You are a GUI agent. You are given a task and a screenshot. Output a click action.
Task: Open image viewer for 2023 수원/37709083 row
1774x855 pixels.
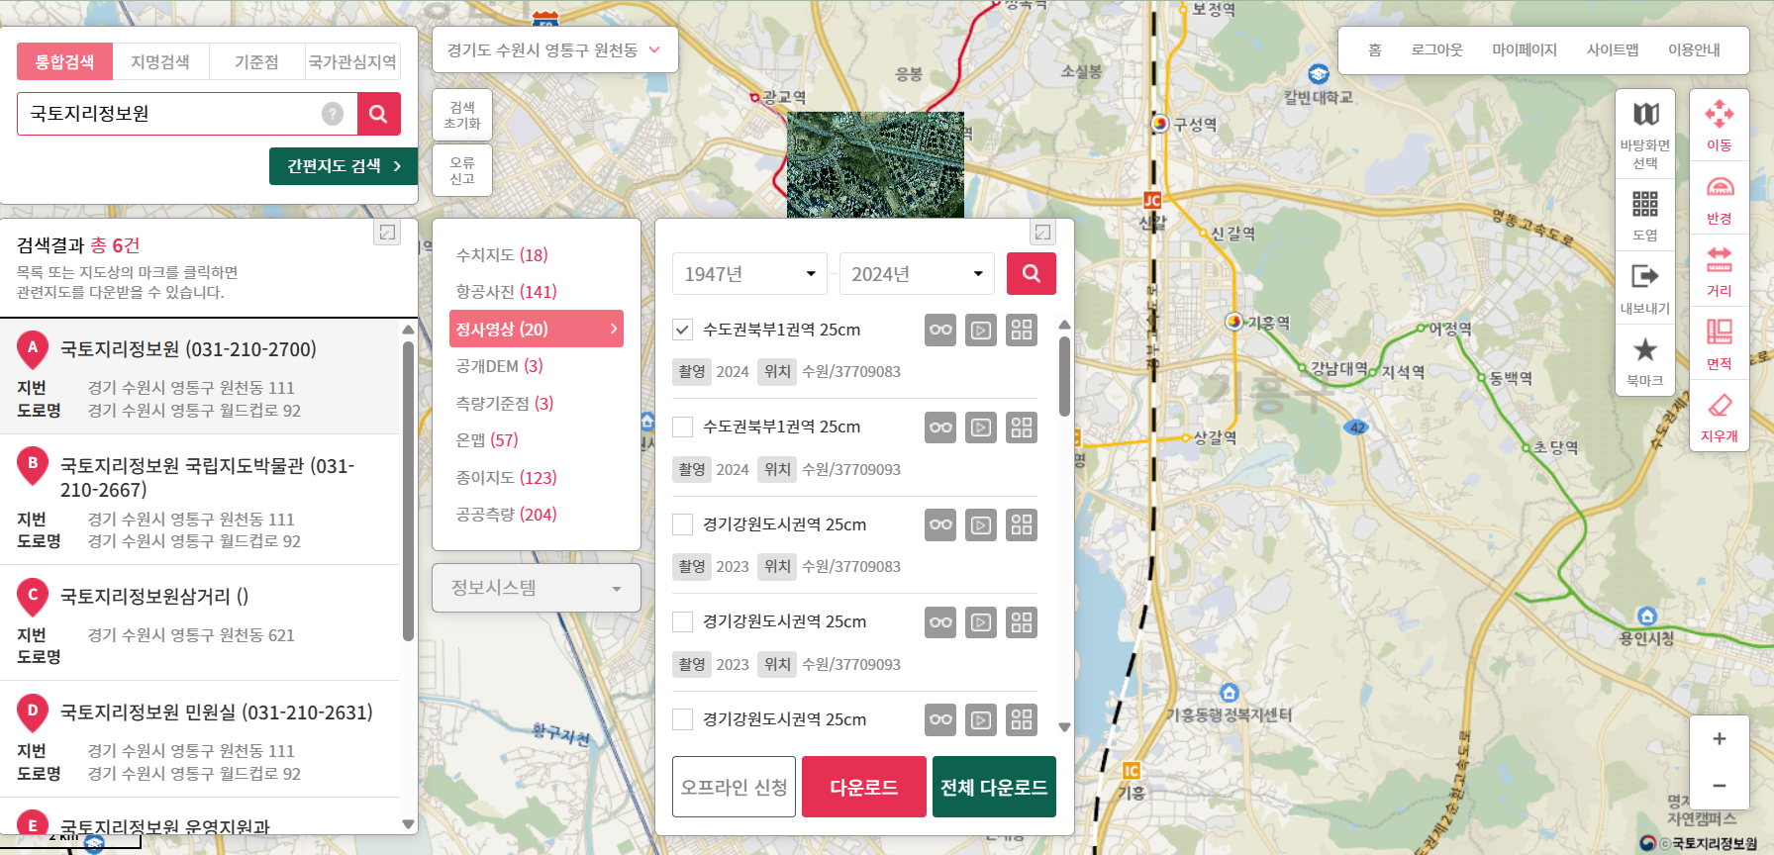(981, 525)
